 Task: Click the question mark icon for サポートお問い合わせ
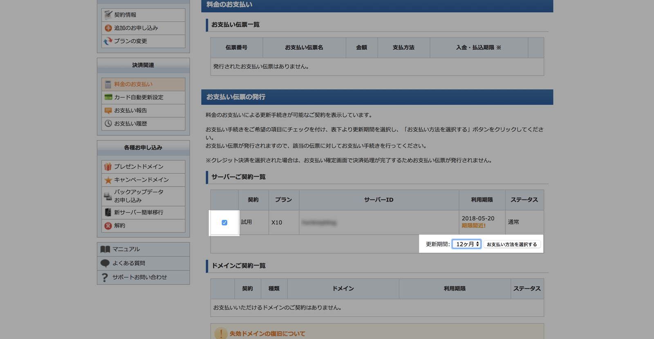point(105,277)
